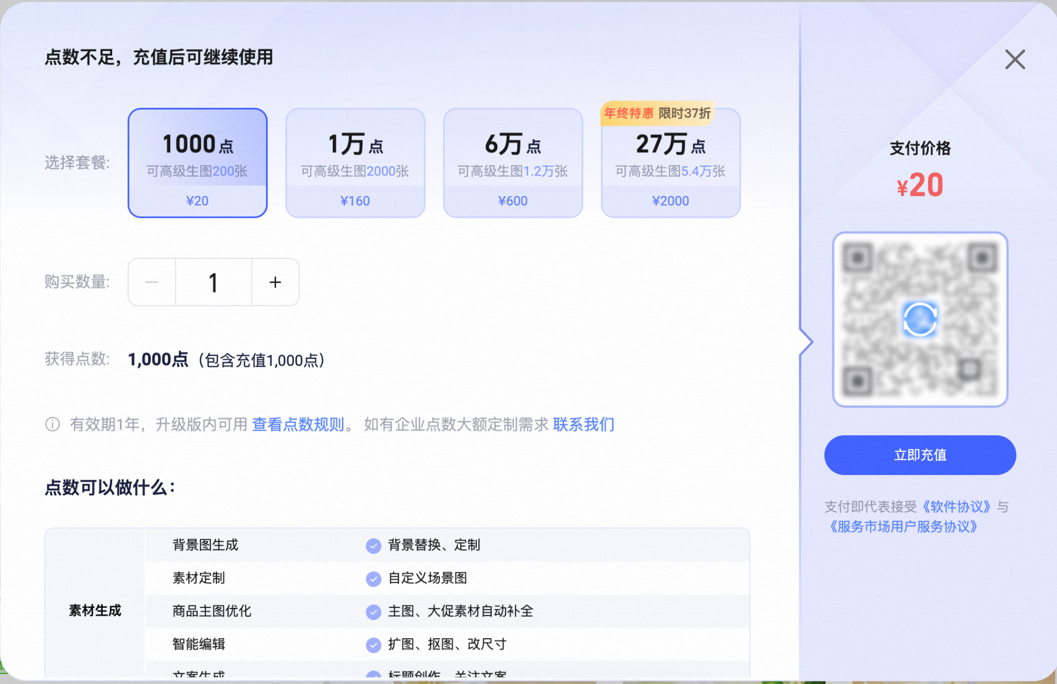The height and width of the screenshot is (684, 1057).
Task: Choose the 1万点 ¥160 package
Action: [x=355, y=163]
